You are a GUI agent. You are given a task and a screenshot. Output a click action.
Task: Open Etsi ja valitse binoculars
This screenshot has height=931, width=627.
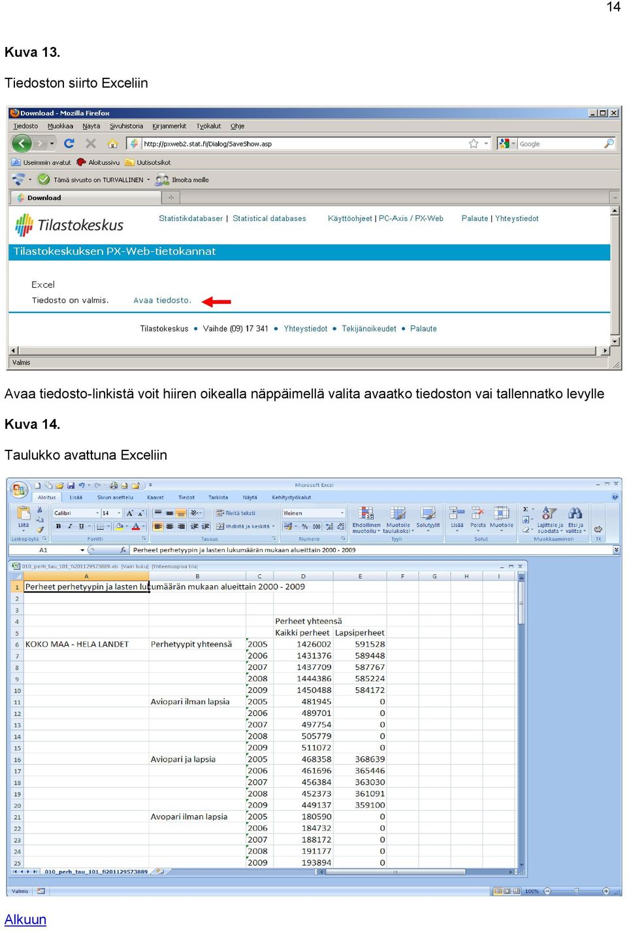(575, 520)
